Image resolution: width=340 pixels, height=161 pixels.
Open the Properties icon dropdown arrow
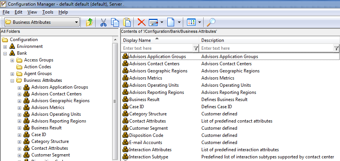point(162,22)
